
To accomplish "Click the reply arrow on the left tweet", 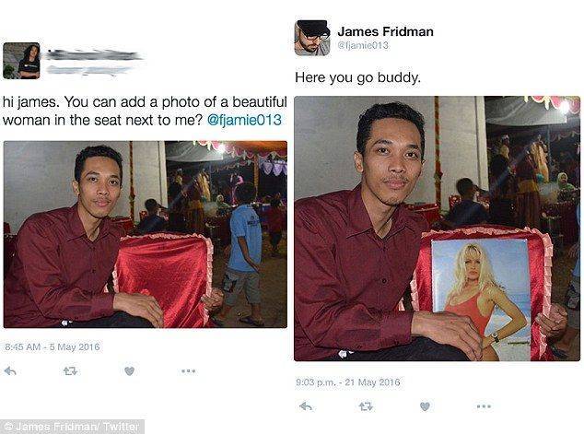I will point(10,370).
